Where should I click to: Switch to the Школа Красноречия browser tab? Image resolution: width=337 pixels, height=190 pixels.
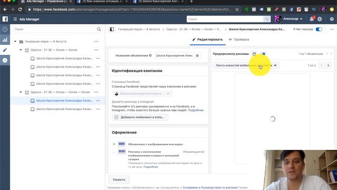click(158, 2)
